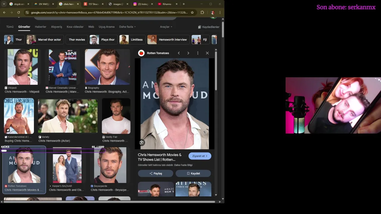Image resolution: width=381 pixels, height=214 pixels.
Task: Go back to the previous page
Action: 4,12
